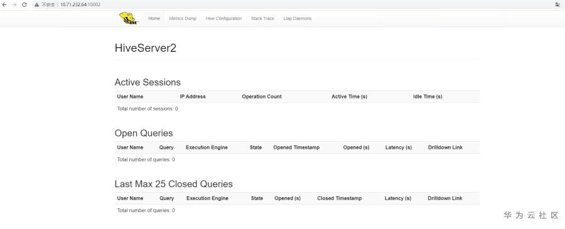Click the Active Sessions heading
The image size is (565, 229).
click(148, 82)
